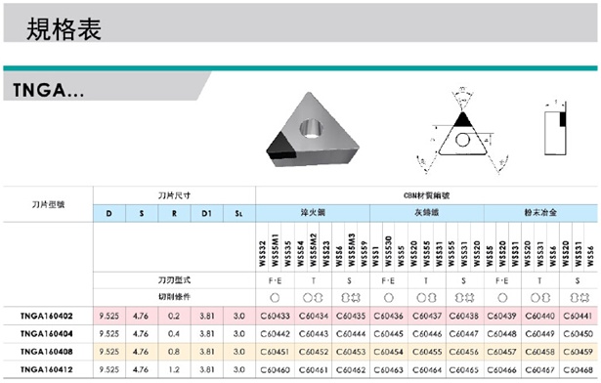Click the D1 dimension column header
This screenshot has width=601, height=383.
click(206, 214)
